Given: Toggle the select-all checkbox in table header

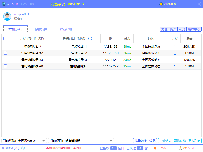Looking at the screenshot, I should click(5, 39).
